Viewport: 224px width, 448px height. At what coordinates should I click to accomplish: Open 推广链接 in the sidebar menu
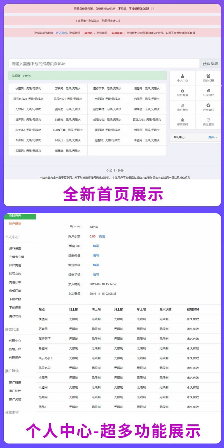tap(15, 382)
